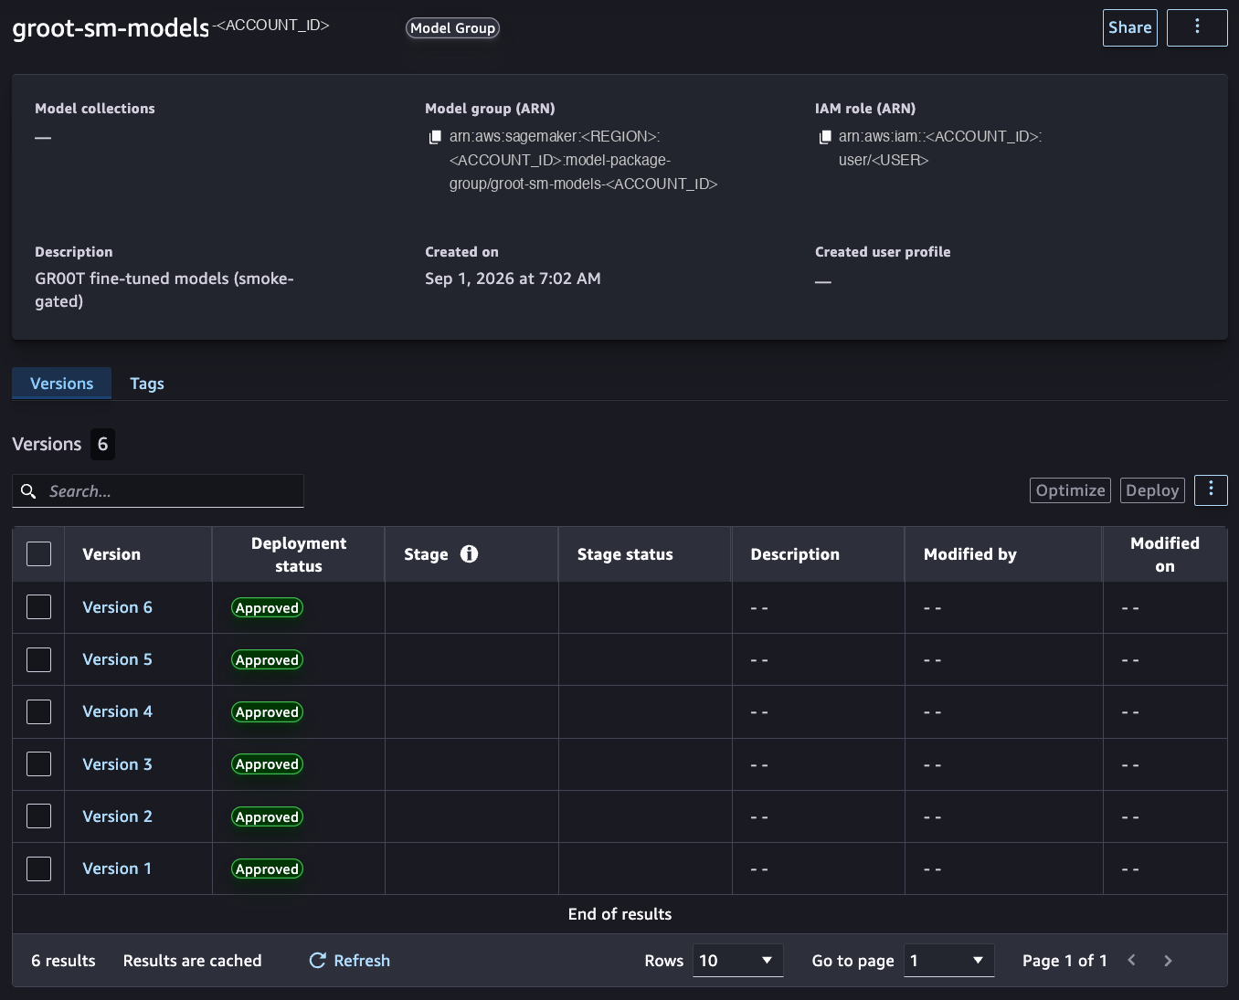The image size is (1239, 1000).
Task: Select the Version 4 row checkbox
Action: 38,711
